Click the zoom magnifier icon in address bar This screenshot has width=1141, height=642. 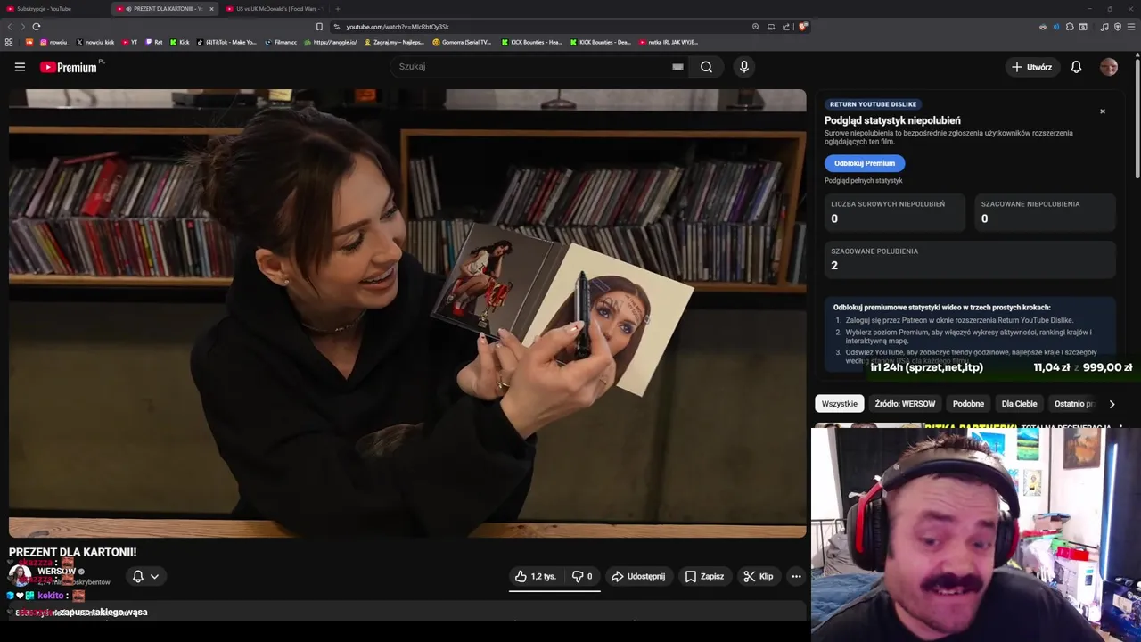[756, 27]
